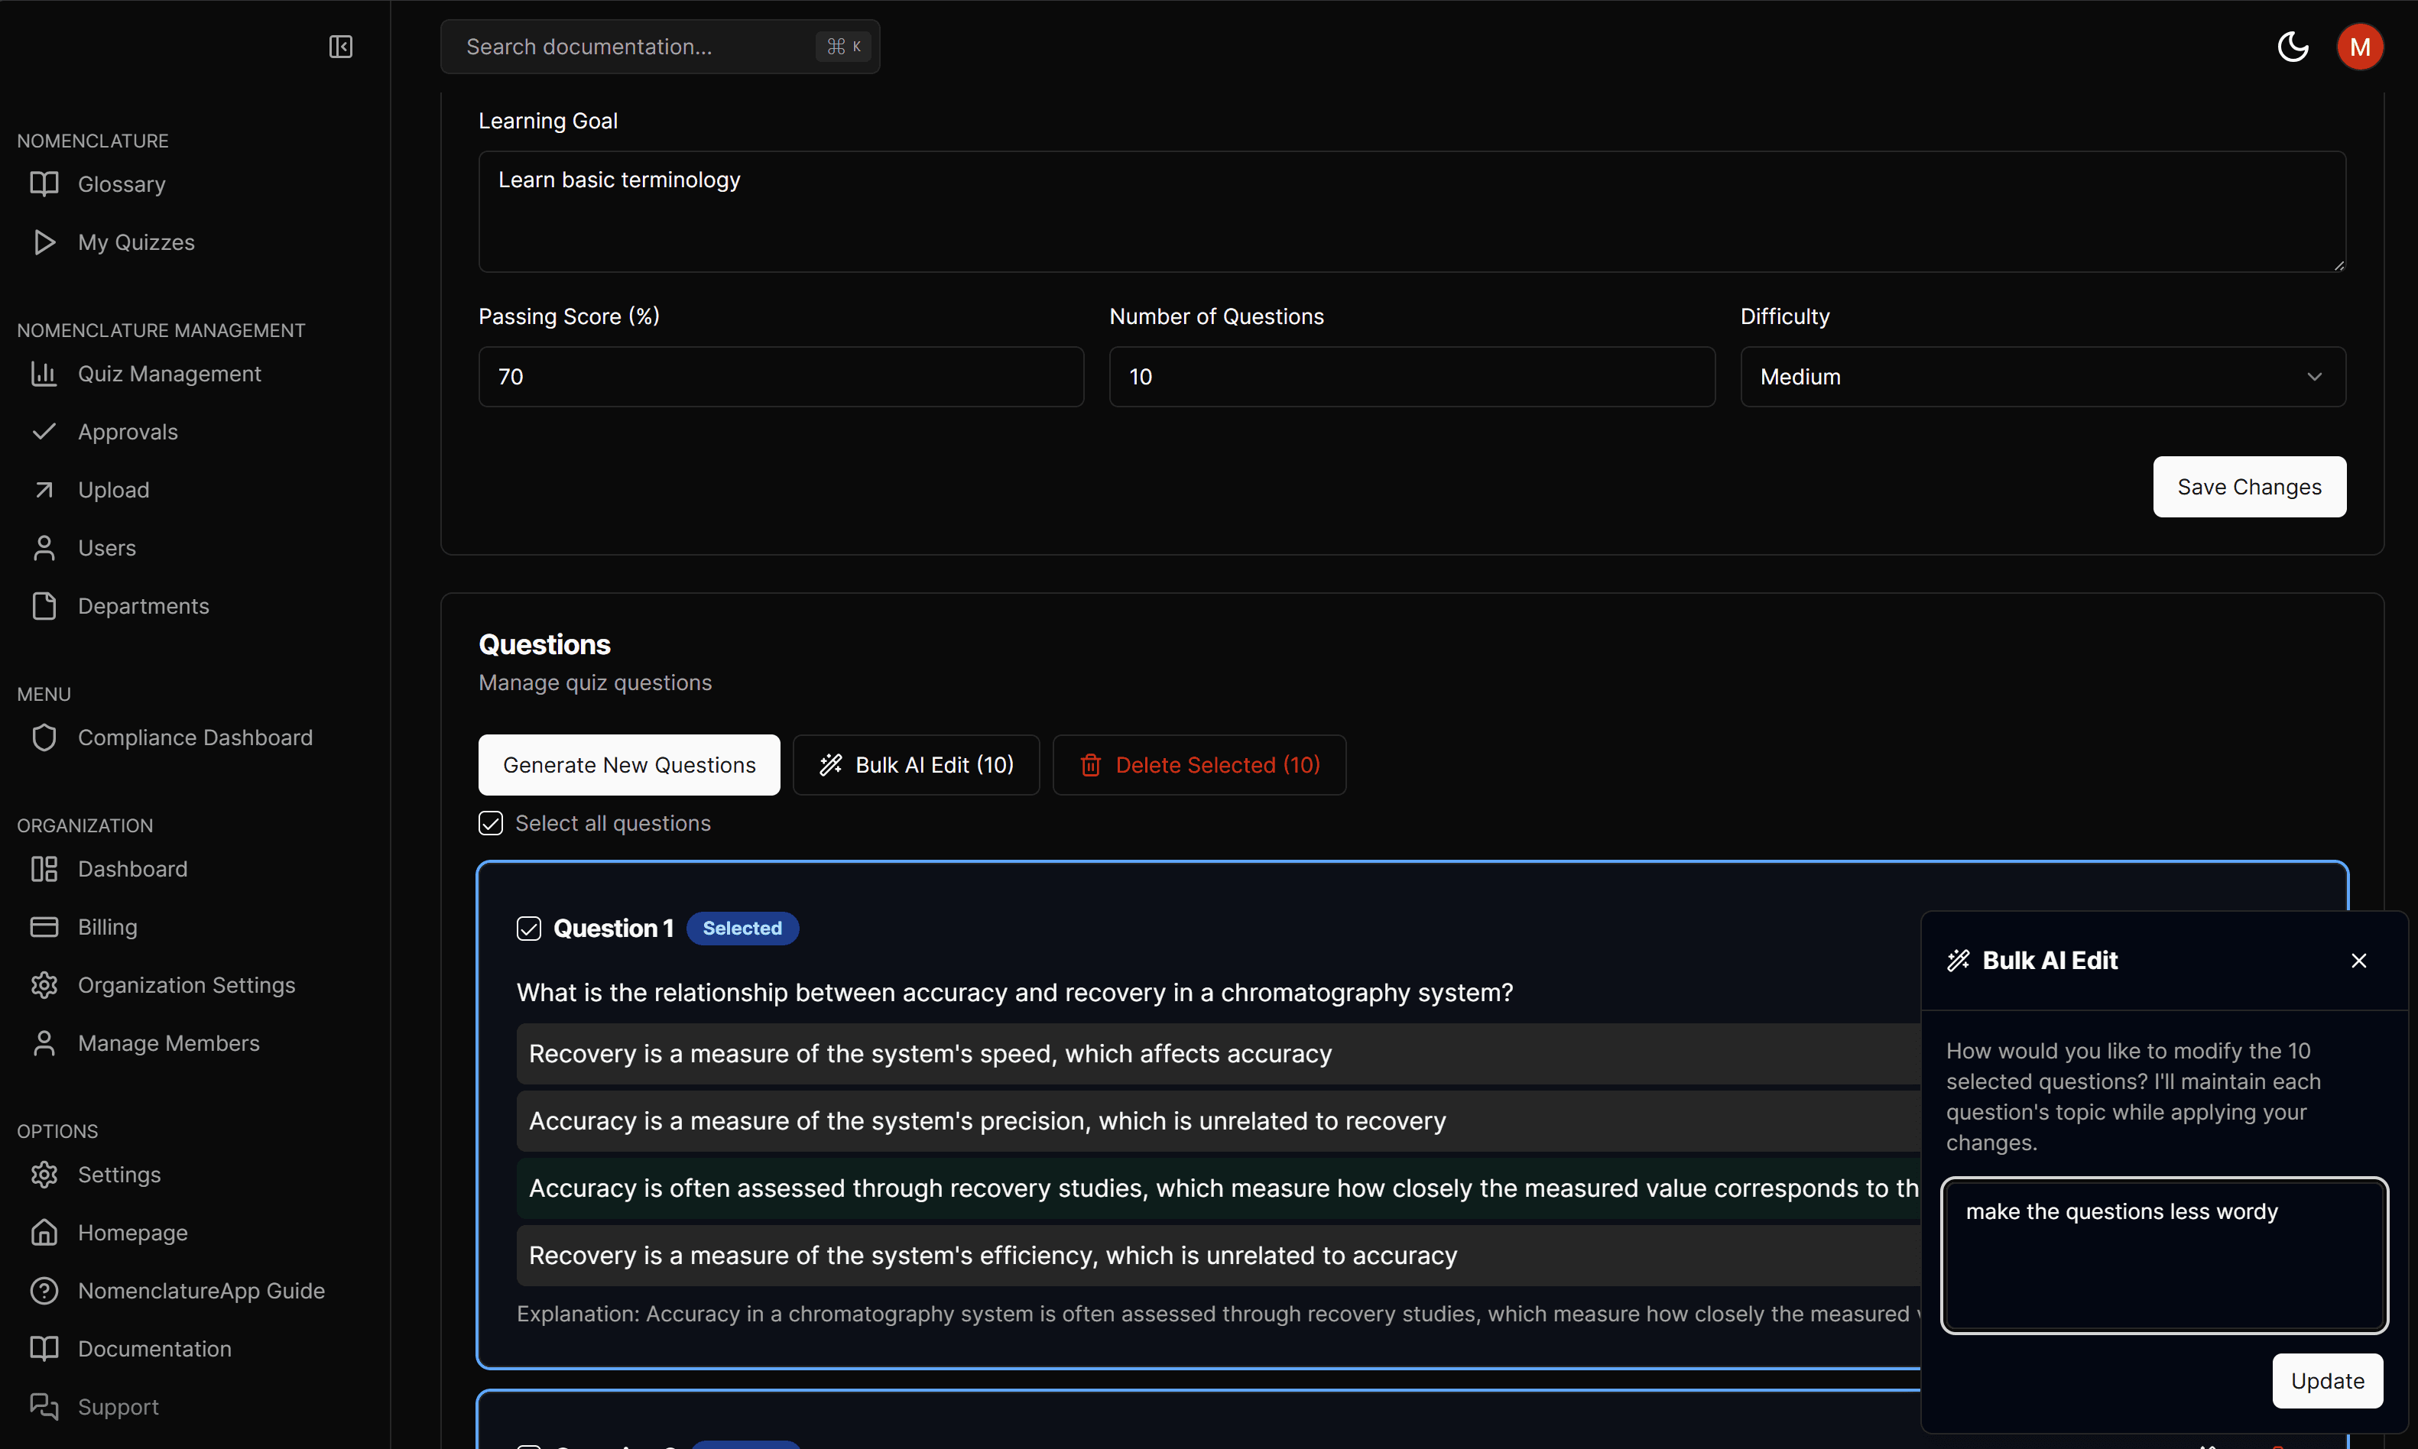Collapse the navigation sidebar
Screen dimensions: 2418x1449
[x=341, y=46]
